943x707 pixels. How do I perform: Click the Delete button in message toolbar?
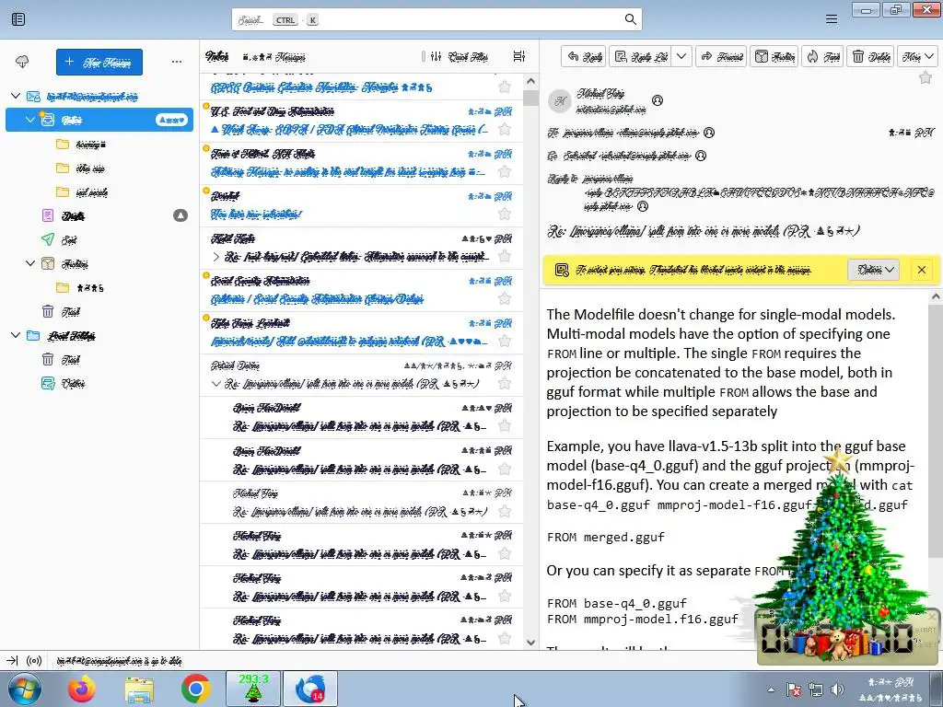point(871,56)
